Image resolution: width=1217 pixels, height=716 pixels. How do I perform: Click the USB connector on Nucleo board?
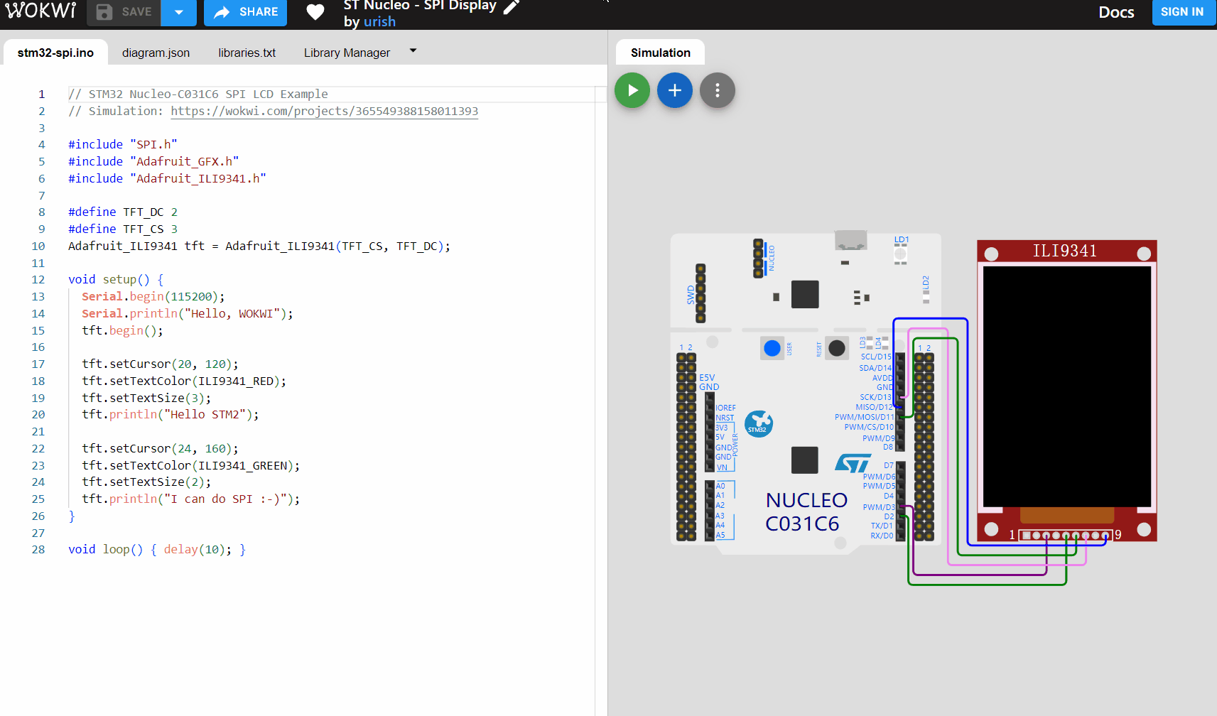(850, 240)
